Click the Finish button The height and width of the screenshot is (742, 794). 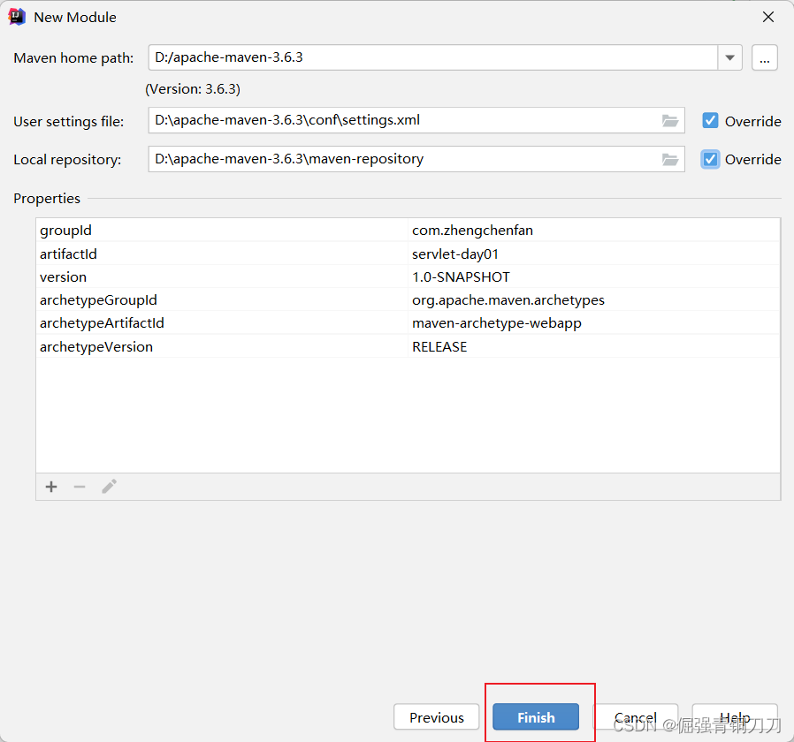point(536,717)
